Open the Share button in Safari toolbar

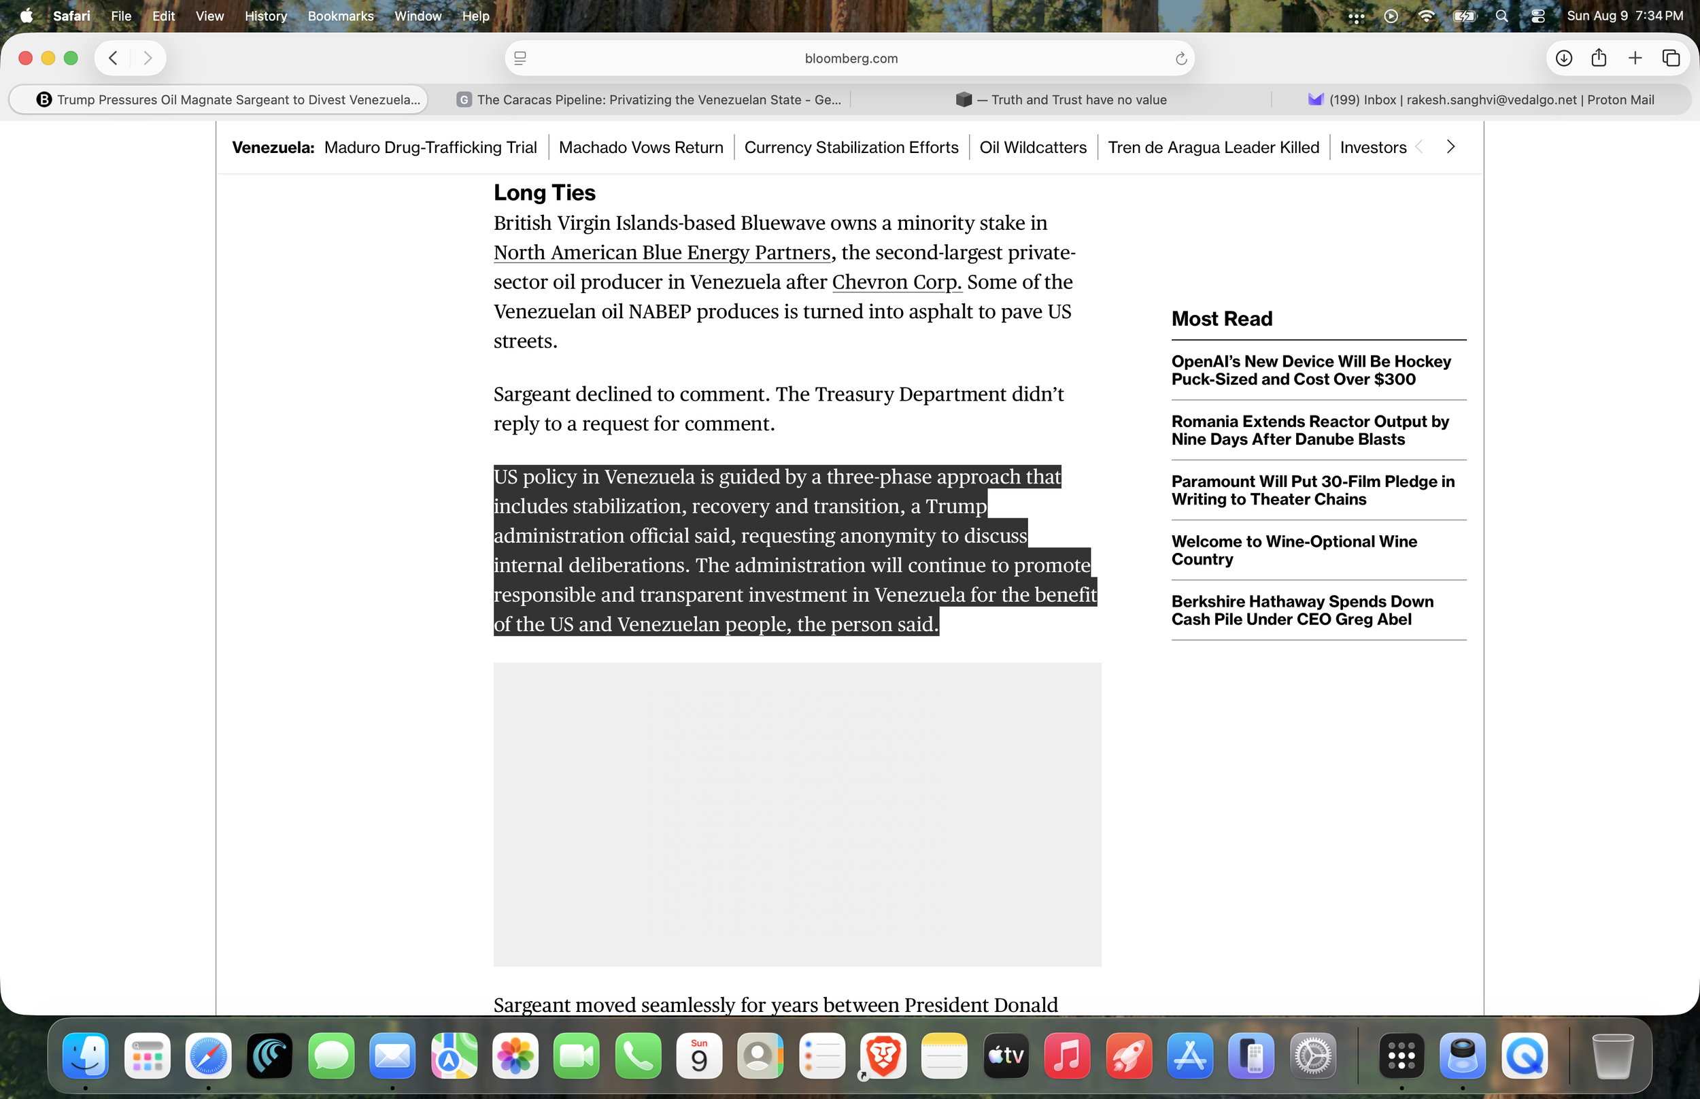click(x=1599, y=58)
